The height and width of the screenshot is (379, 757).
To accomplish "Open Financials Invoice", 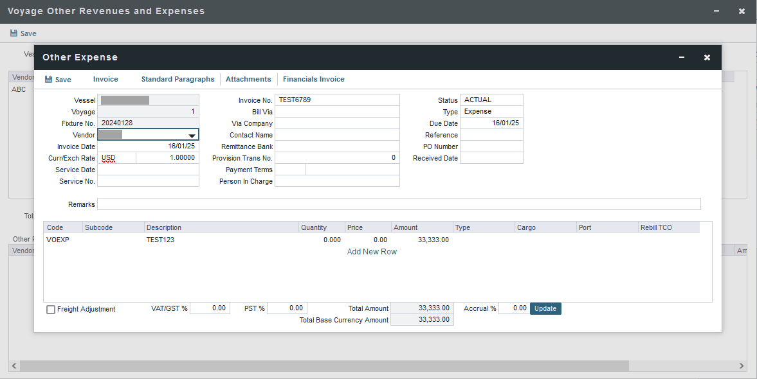I will (x=314, y=80).
